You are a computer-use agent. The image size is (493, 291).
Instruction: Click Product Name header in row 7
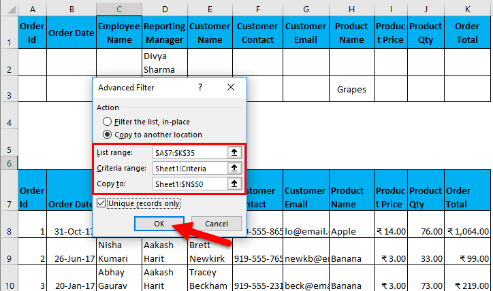point(351,190)
